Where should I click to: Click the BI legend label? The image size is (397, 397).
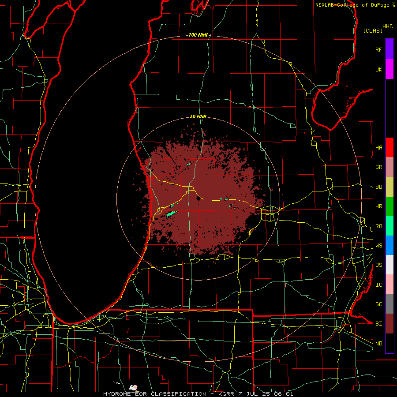click(x=378, y=324)
